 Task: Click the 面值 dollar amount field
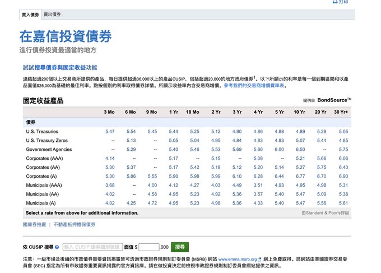(149, 247)
